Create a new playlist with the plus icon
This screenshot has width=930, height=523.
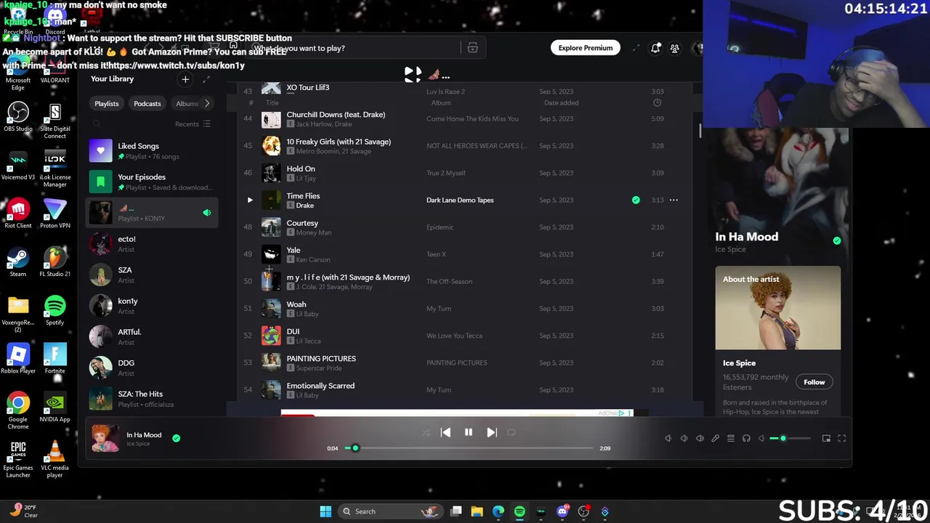(185, 79)
